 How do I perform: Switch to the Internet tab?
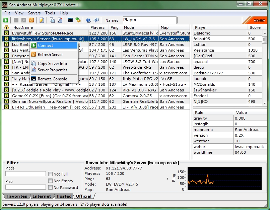(x=42, y=196)
